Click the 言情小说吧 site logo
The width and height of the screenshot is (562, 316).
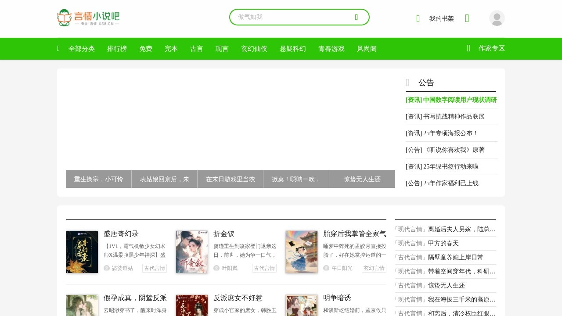(88, 18)
